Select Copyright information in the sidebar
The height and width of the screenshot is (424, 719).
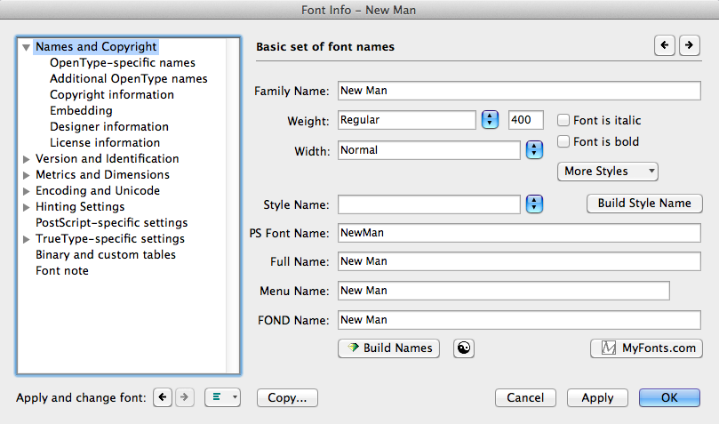112,95
